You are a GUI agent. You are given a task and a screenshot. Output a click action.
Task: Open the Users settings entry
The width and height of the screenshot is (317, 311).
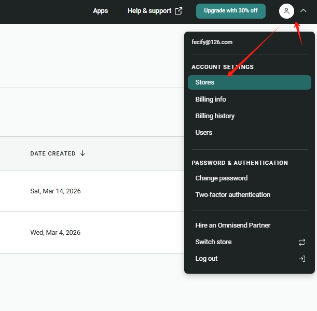[x=203, y=132]
